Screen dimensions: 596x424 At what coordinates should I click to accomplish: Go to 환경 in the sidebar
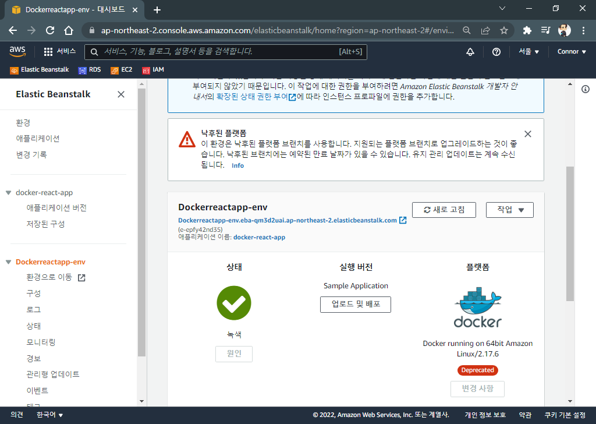23,123
